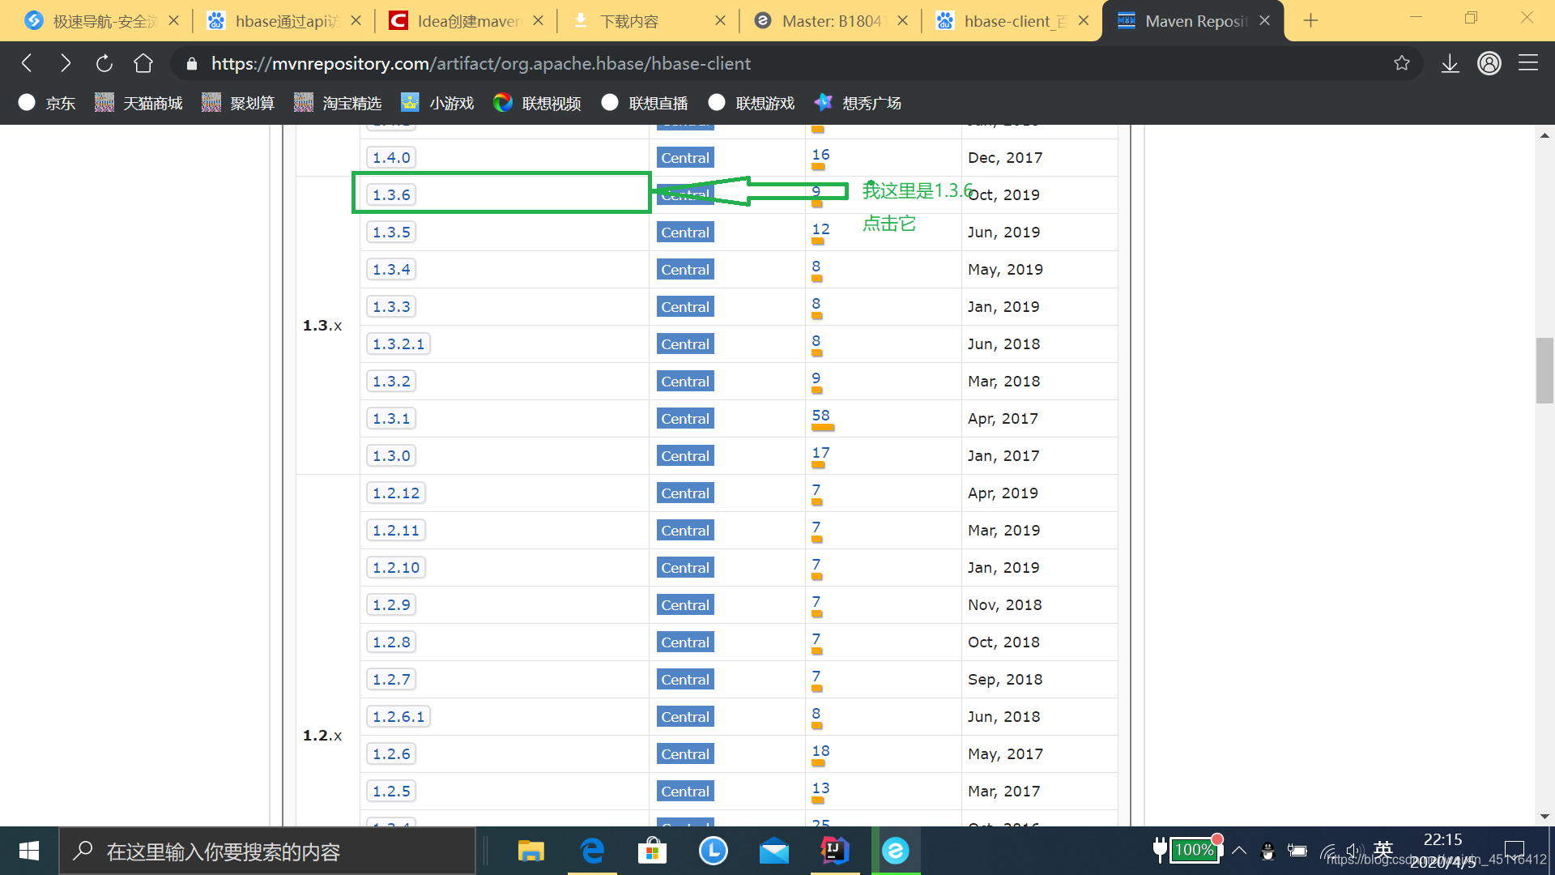Open version 1.3.6 link
This screenshot has width=1555, height=875.
coord(391,195)
